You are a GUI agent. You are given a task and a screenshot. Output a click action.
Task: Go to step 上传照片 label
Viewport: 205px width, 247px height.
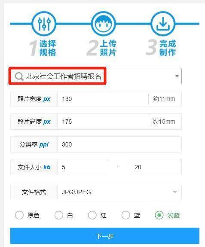[x=108, y=48]
